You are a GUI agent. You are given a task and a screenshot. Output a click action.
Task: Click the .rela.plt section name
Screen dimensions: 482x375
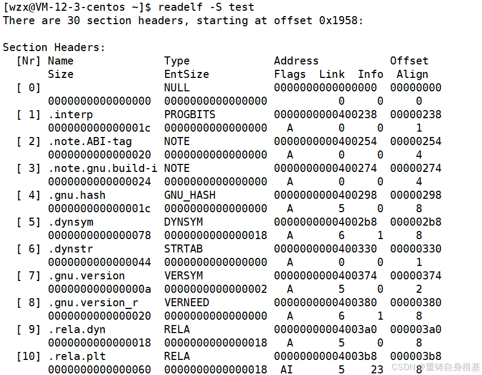tap(76, 356)
